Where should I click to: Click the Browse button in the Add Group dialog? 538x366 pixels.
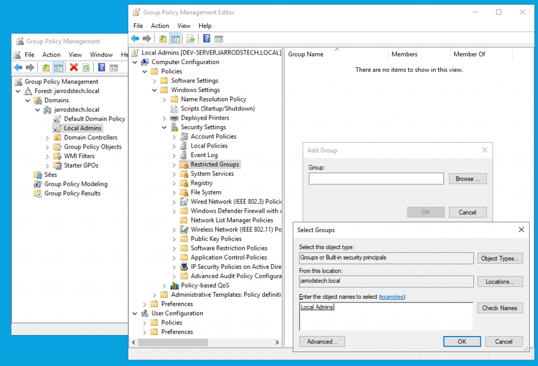click(x=467, y=179)
